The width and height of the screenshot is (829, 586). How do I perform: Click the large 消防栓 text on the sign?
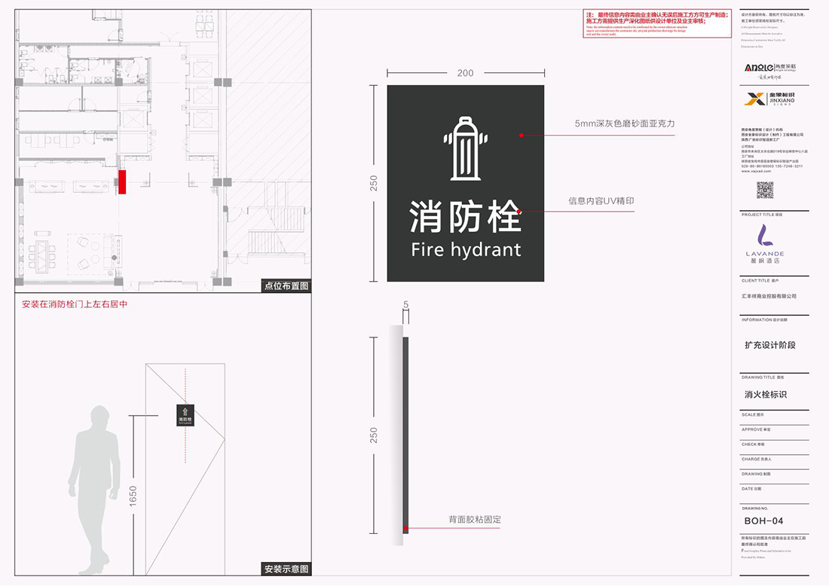click(x=465, y=217)
